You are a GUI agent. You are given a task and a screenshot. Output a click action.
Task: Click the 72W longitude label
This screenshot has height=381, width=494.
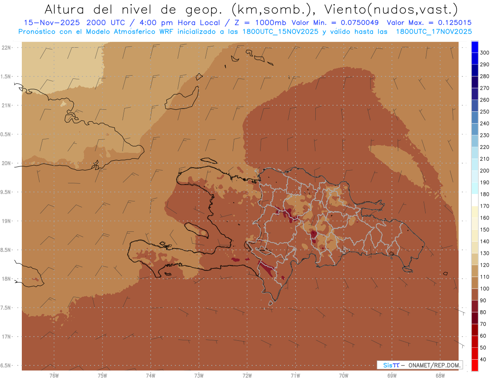coord(247,375)
